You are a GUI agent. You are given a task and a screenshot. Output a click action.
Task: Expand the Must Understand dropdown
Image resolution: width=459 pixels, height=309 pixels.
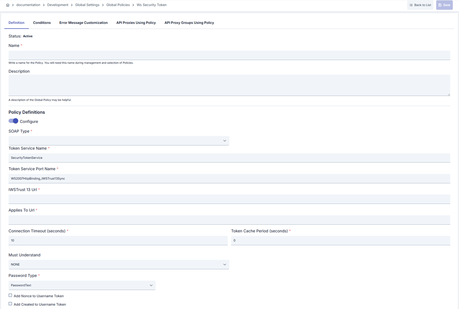[119, 265]
